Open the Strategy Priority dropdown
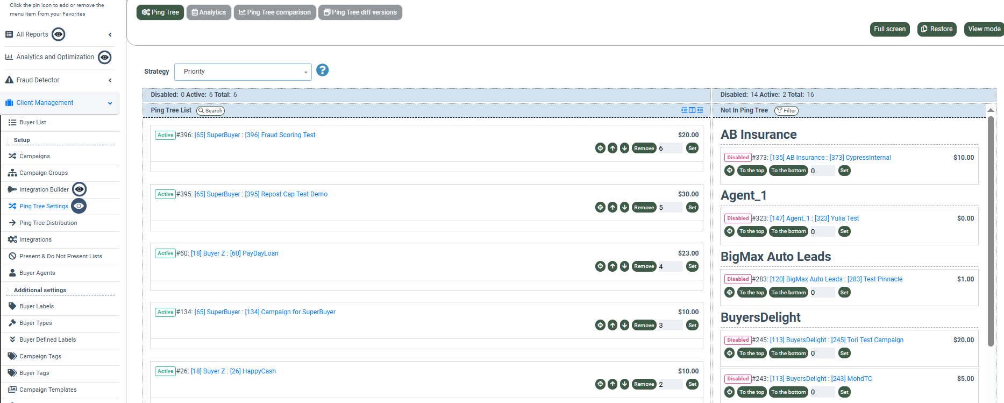 [x=243, y=72]
